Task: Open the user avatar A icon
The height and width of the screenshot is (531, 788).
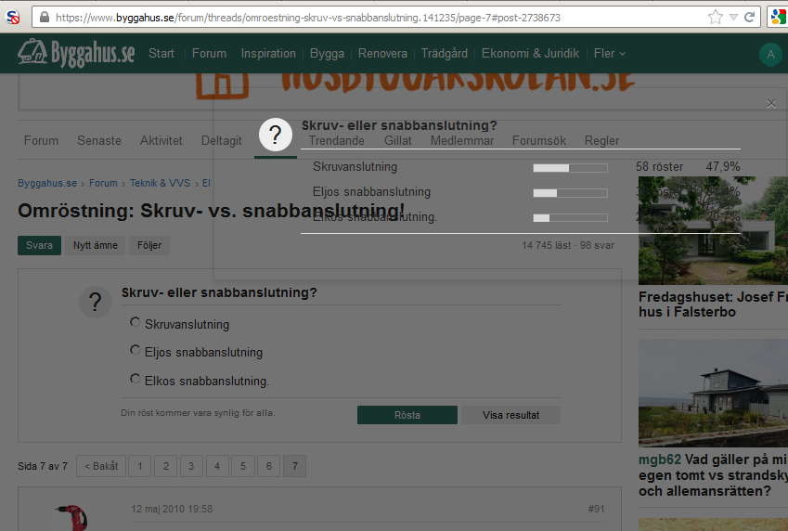Action: (x=769, y=55)
